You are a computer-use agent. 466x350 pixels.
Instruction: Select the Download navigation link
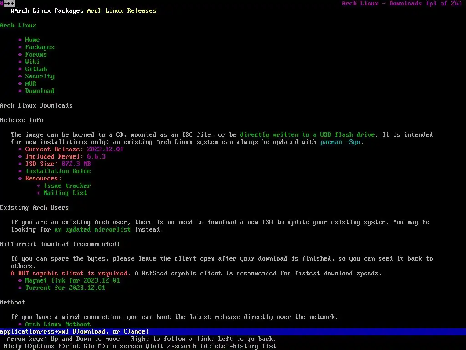click(x=40, y=91)
